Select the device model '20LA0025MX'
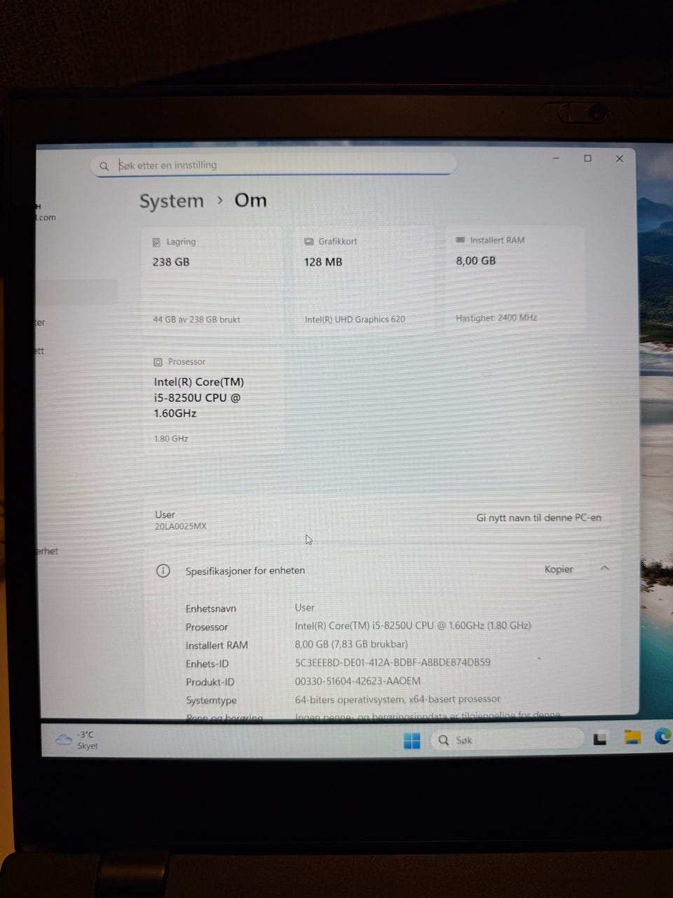 tap(180, 526)
